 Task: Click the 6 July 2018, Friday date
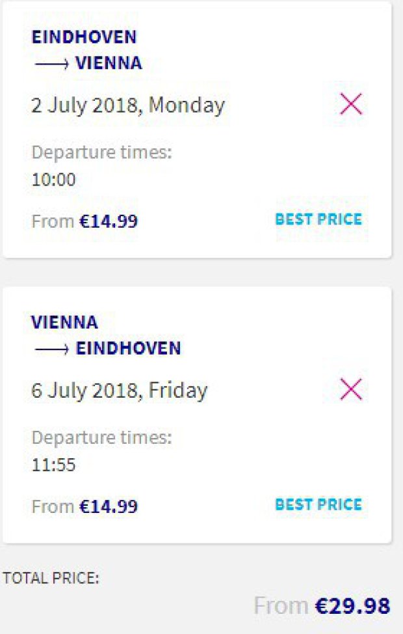click(120, 391)
